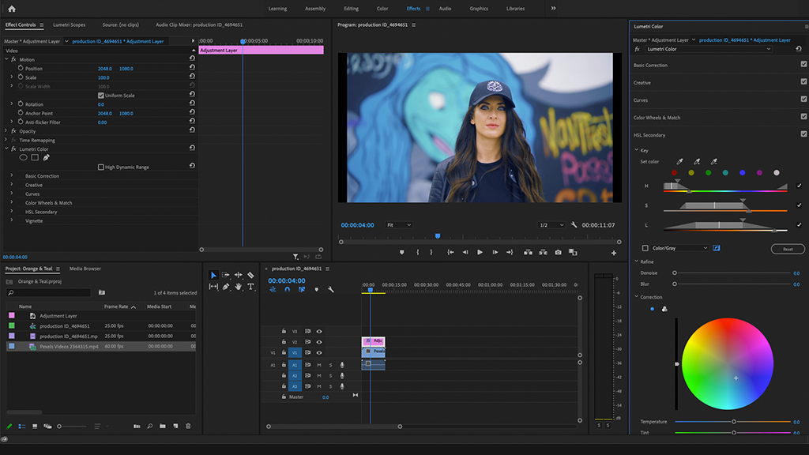
Task: Select the Razor tool in the tools panel
Action: (x=250, y=275)
